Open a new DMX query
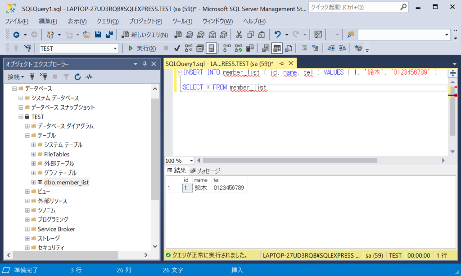461x276 pixels. [201, 35]
